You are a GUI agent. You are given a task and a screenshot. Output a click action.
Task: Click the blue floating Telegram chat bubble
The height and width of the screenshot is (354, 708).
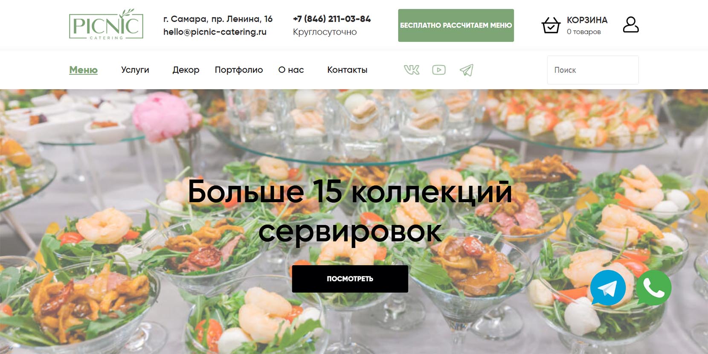pyautogui.click(x=607, y=288)
